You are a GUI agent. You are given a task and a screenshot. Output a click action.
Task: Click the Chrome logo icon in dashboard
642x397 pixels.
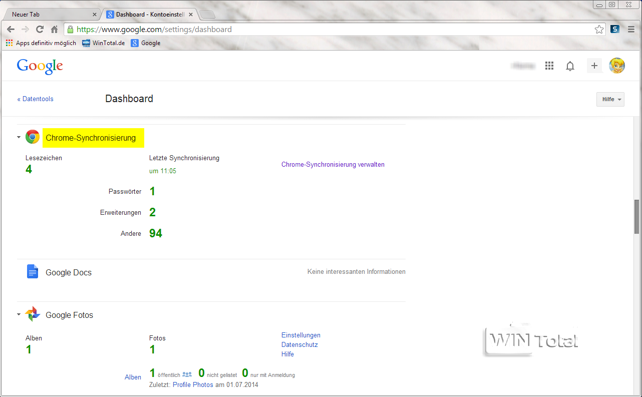click(33, 137)
